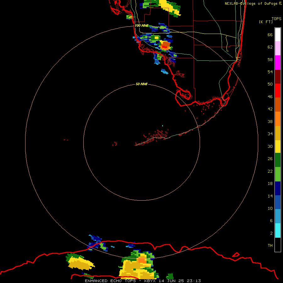283x283 pixels.
Task: Click the [K FT] units label
Action: (x=266, y=22)
